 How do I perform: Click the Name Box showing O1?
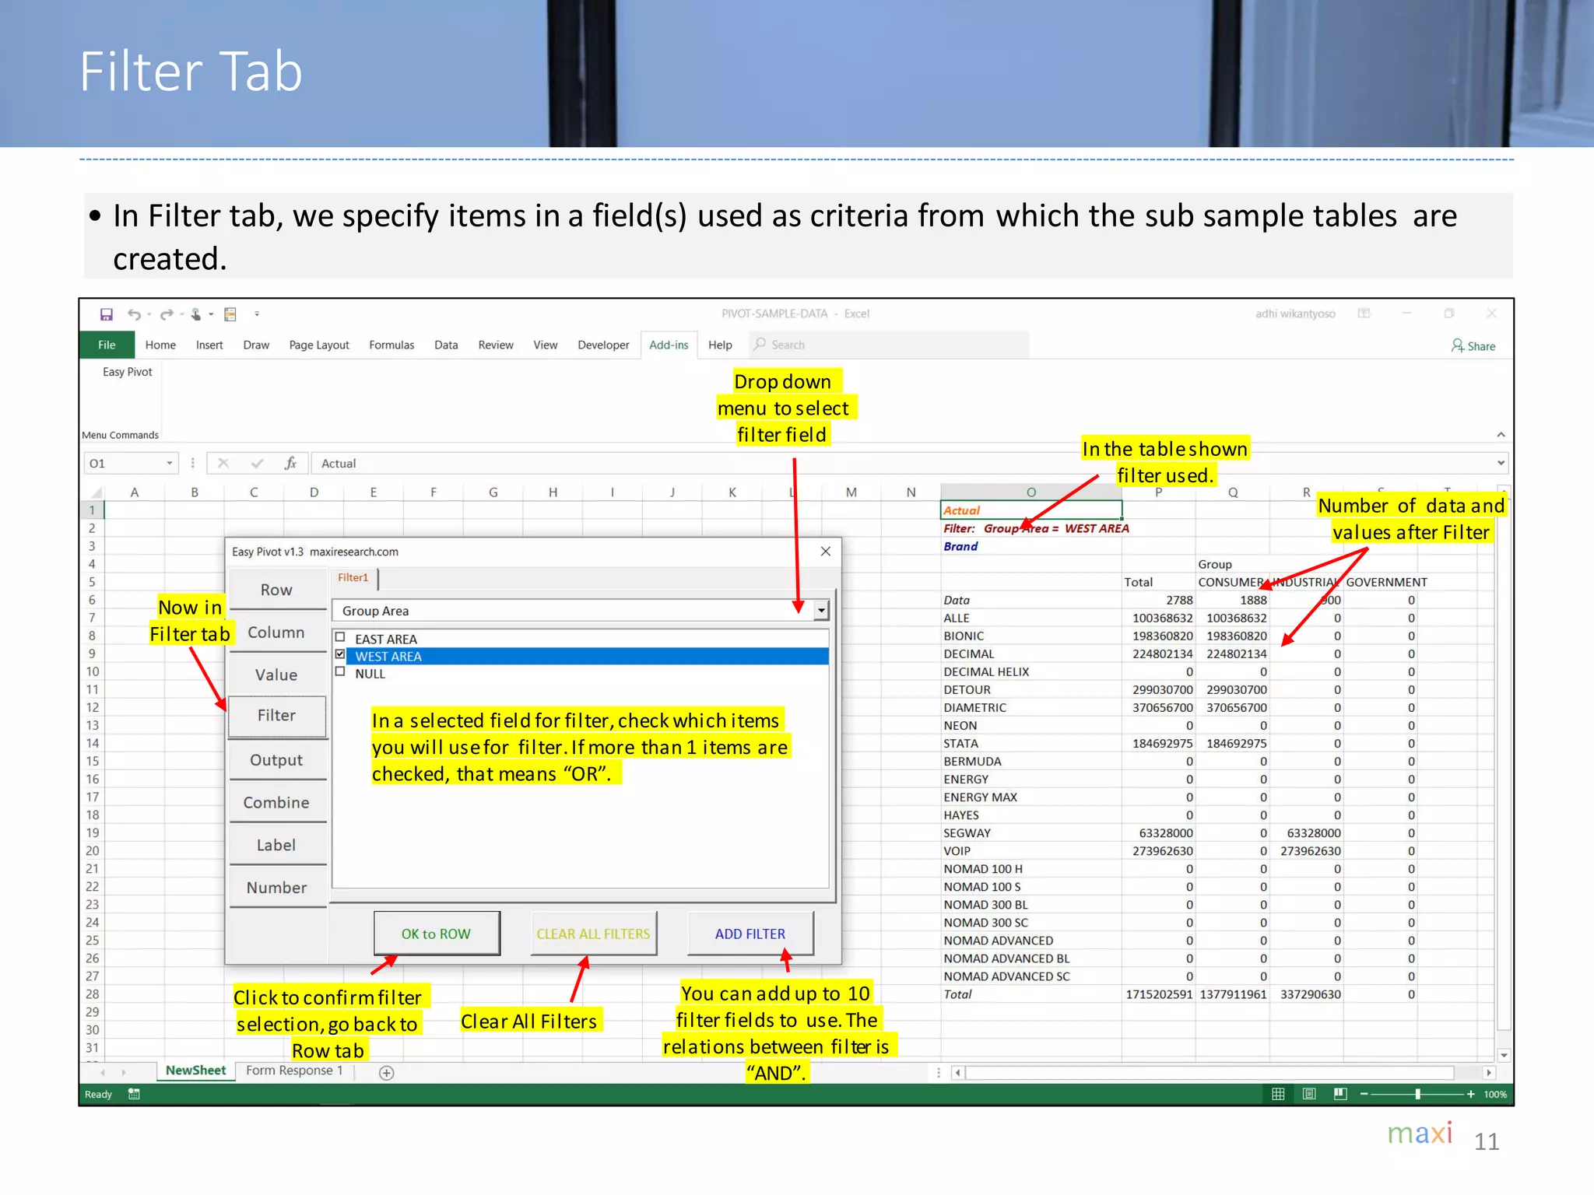pos(125,463)
